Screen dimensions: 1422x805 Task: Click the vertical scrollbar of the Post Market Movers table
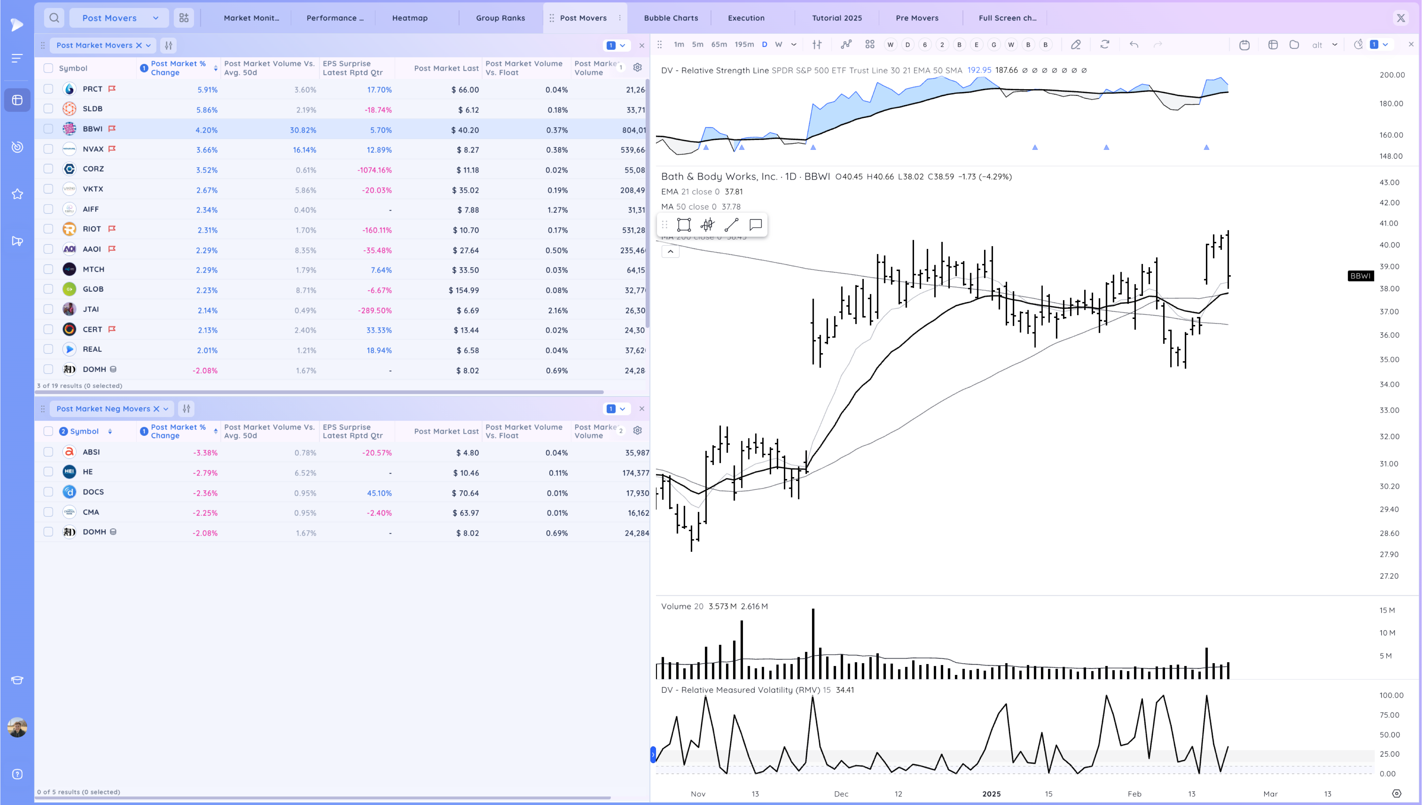[647, 204]
